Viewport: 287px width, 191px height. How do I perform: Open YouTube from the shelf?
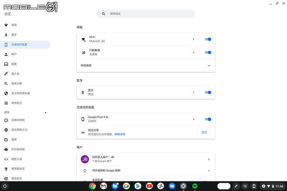[149, 186]
